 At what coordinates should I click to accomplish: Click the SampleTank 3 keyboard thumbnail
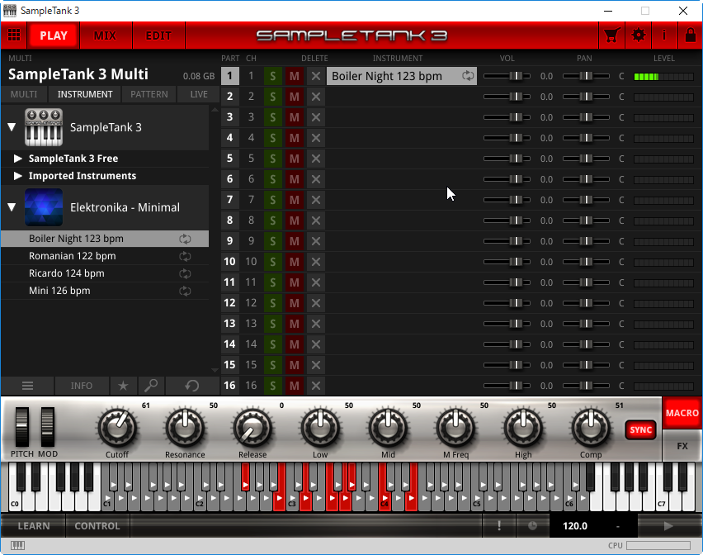coord(44,127)
